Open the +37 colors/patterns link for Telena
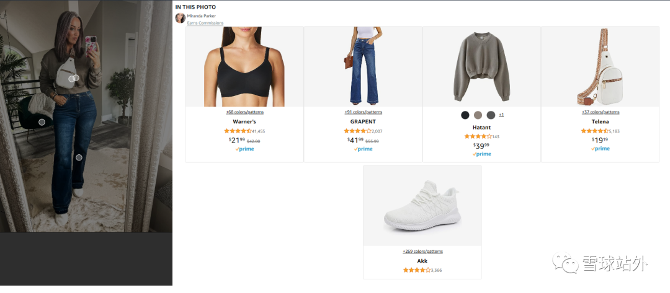Image resolution: width=670 pixels, height=293 pixels. click(601, 112)
